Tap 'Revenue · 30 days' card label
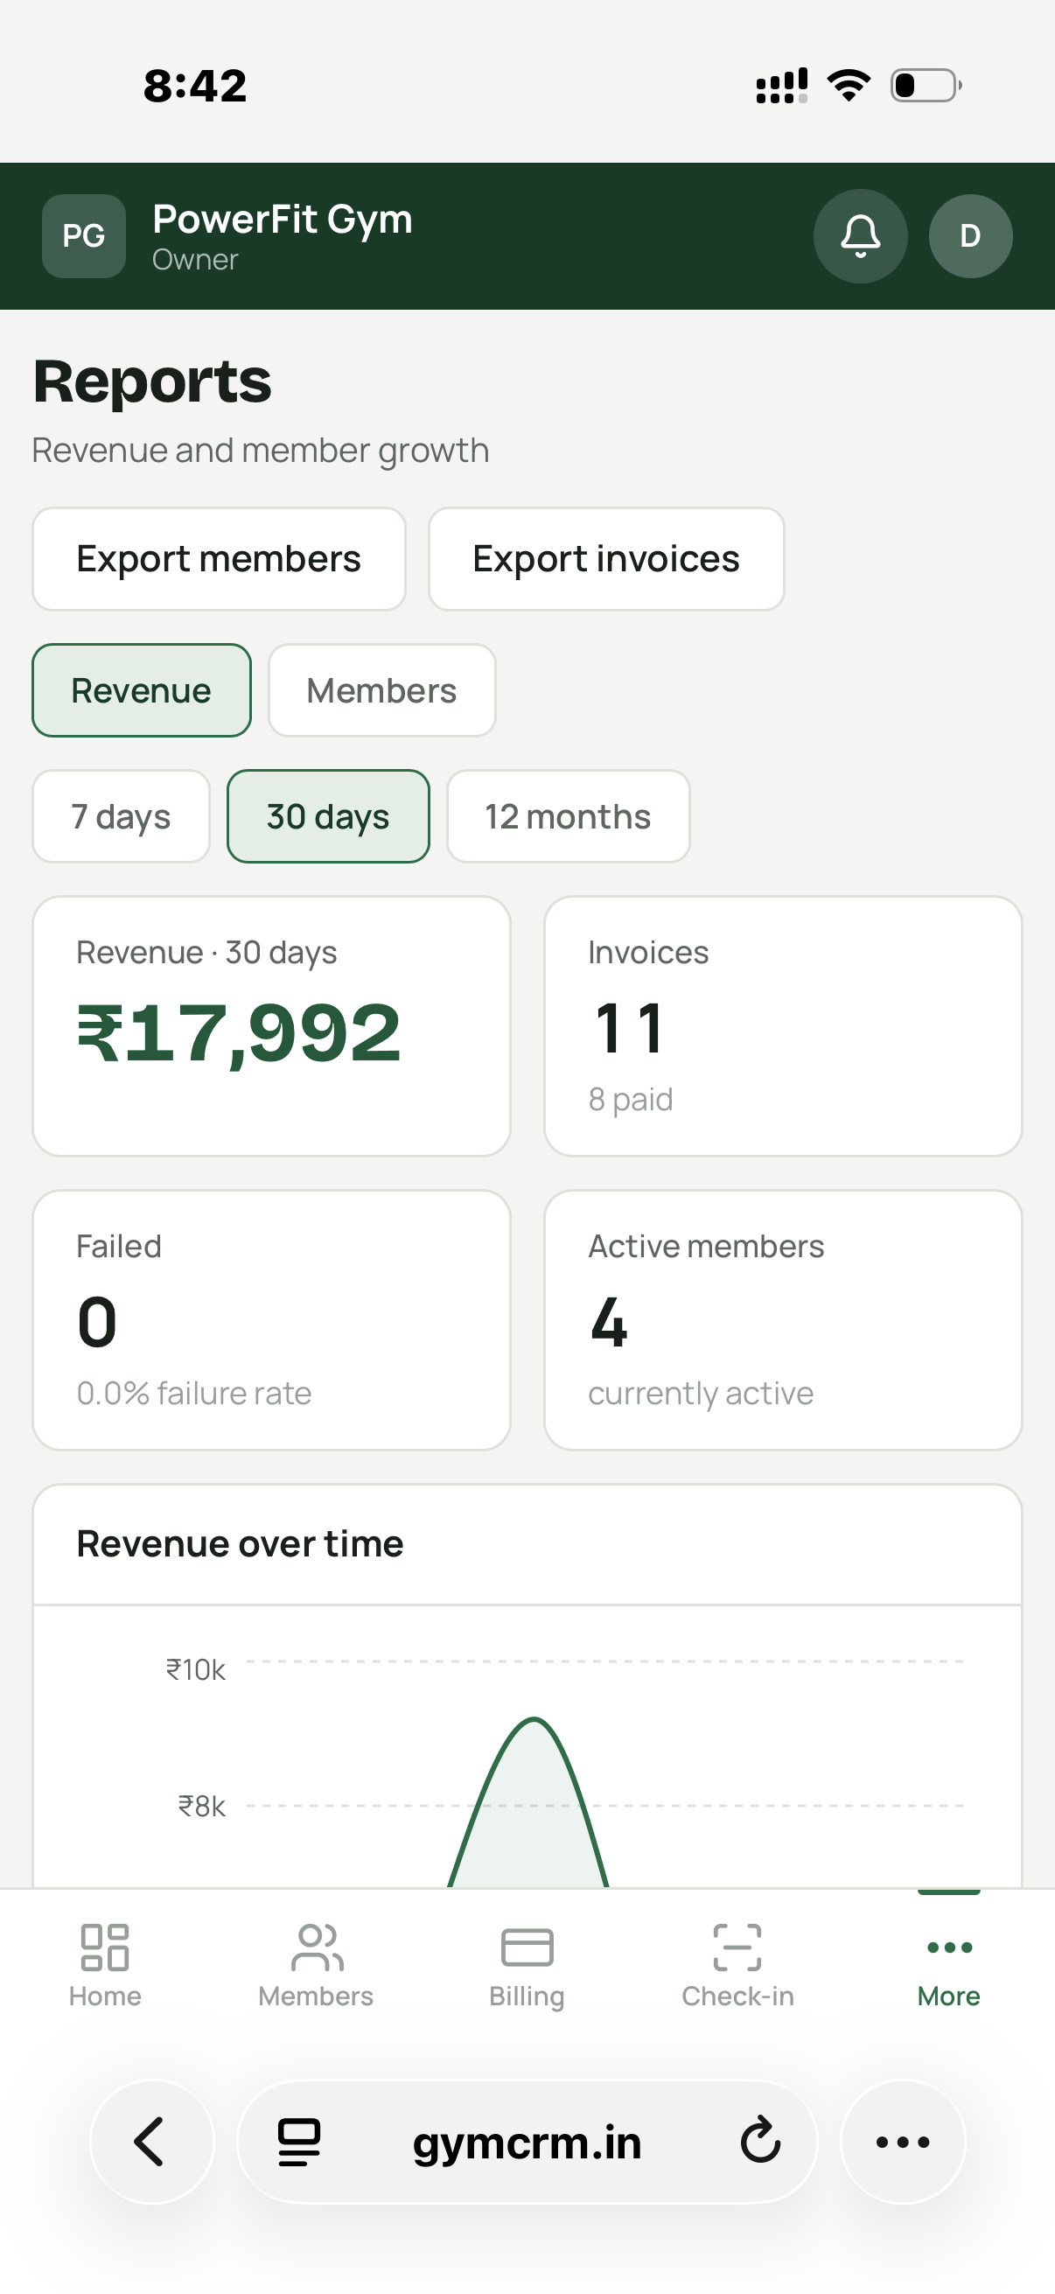This screenshot has width=1055, height=2294. click(206, 953)
